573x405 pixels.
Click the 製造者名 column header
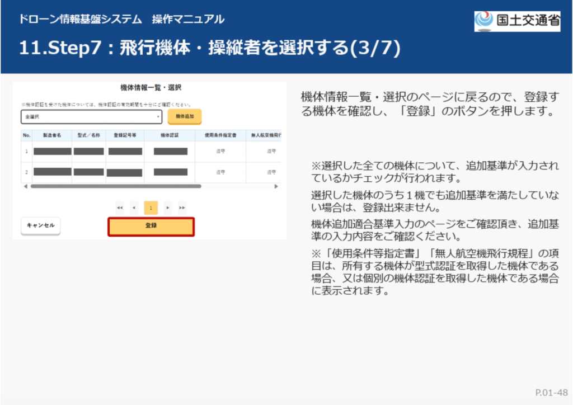click(x=51, y=135)
